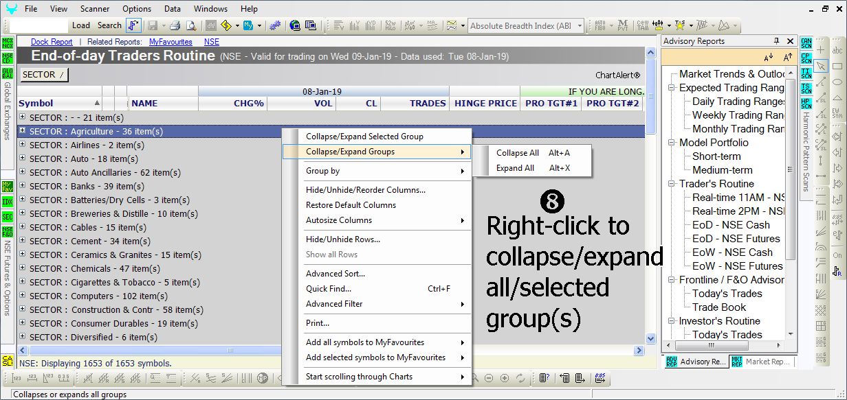Open the Options menu

(137, 9)
